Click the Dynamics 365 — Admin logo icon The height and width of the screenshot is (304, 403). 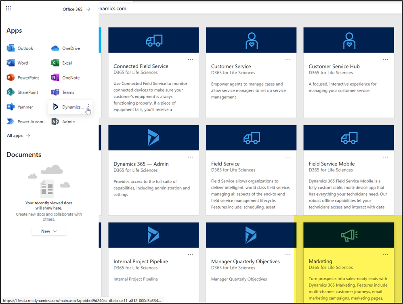[x=153, y=138]
